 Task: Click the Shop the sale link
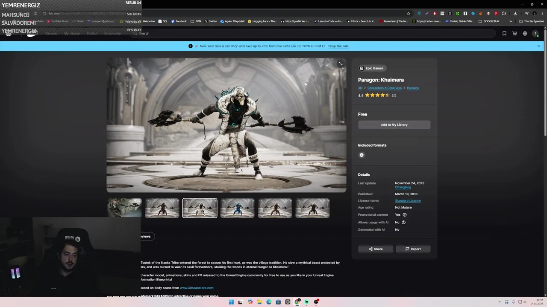(338, 46)
